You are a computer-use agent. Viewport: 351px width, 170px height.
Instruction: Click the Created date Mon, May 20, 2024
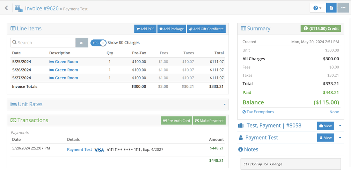(315, 42)
